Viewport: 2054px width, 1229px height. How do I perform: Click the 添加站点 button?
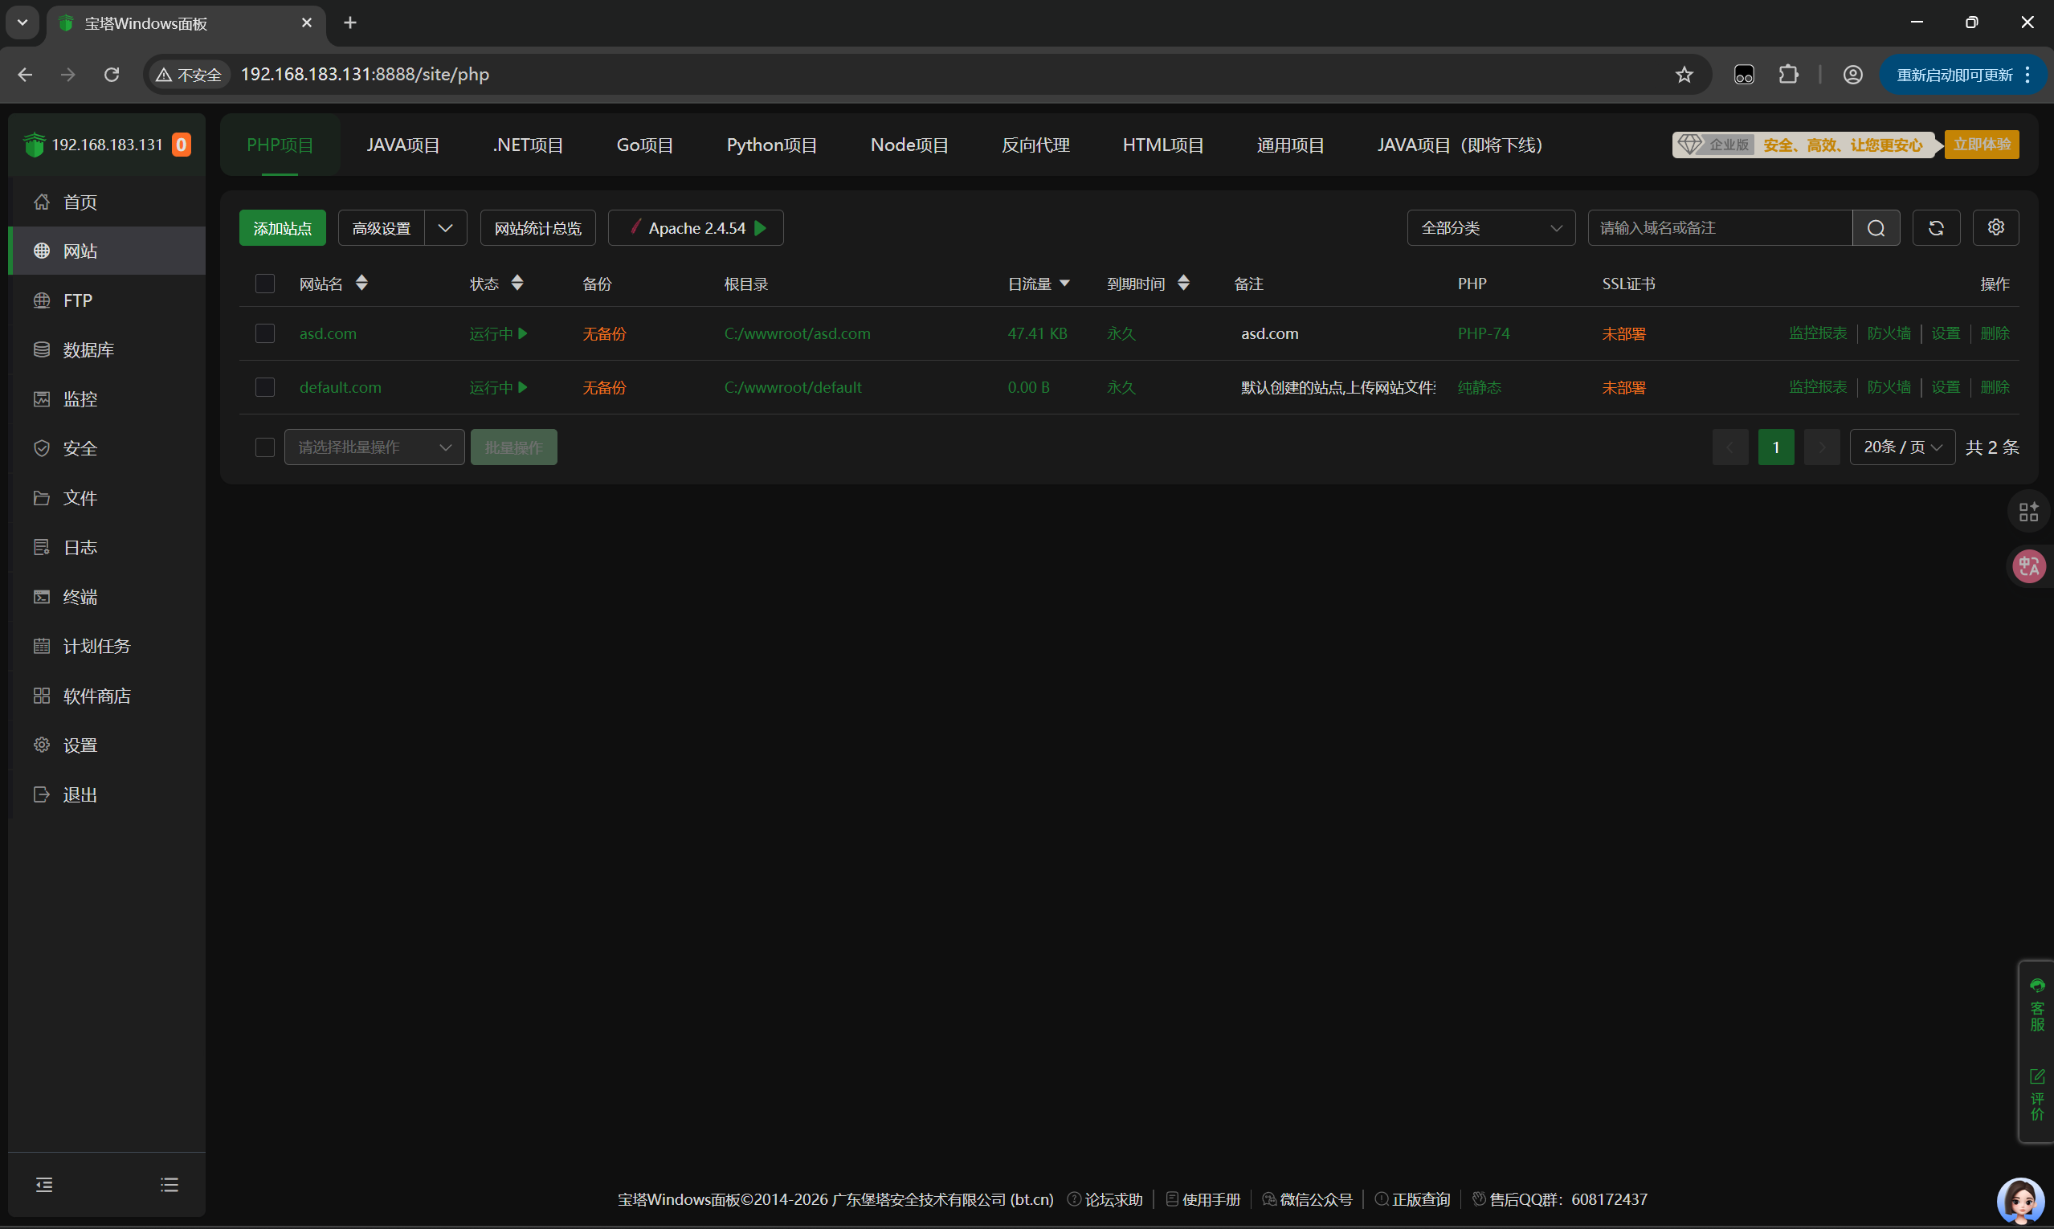point(283,228)
